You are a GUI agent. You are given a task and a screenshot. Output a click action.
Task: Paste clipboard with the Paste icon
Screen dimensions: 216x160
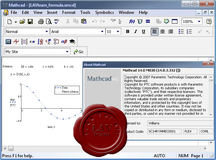point(84,21)
